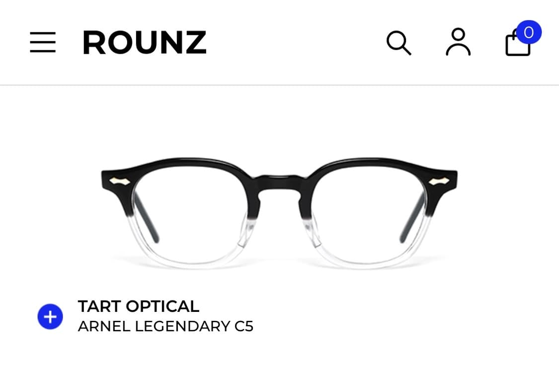559x380 pixels.
Task: Click the right gold rivet on frame
Action: click(439, 182)
